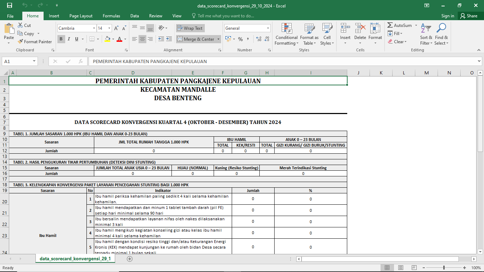This screenshot has width=484, height=272.
Task: Apply Comma Style format
Action: 248,39
